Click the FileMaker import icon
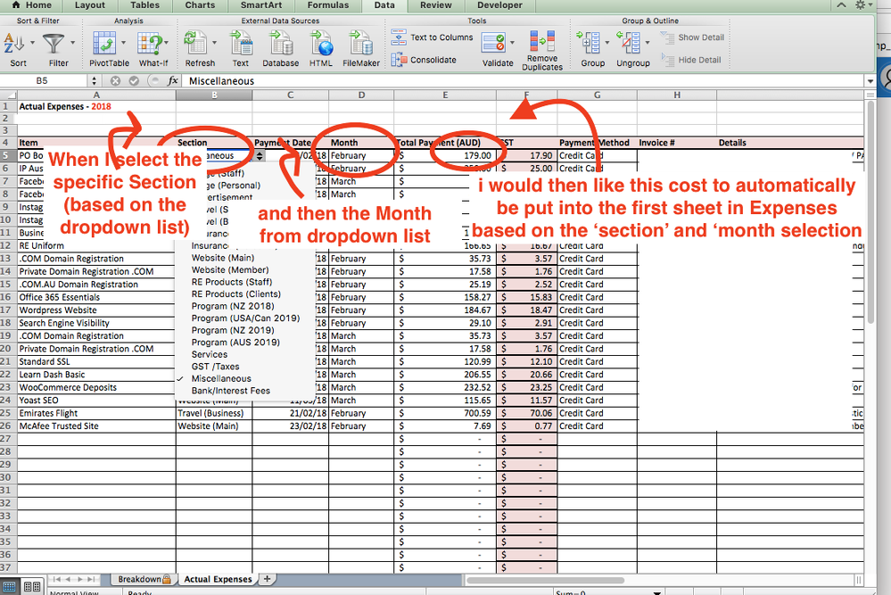The height and width of the screenshot is (595, 891). (360, 43)
